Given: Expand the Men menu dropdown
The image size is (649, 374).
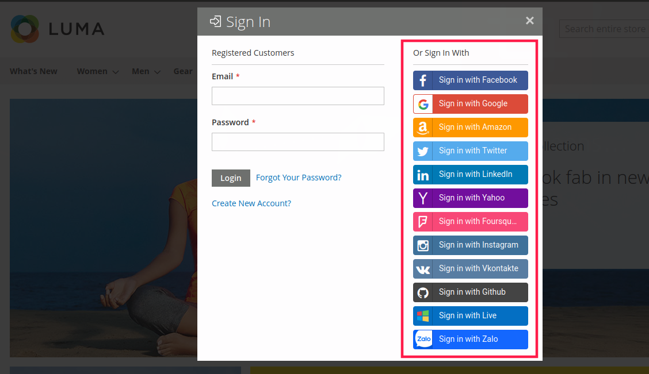Looking at the screenshot, I should pyautogui.click(x=146, y=72).
